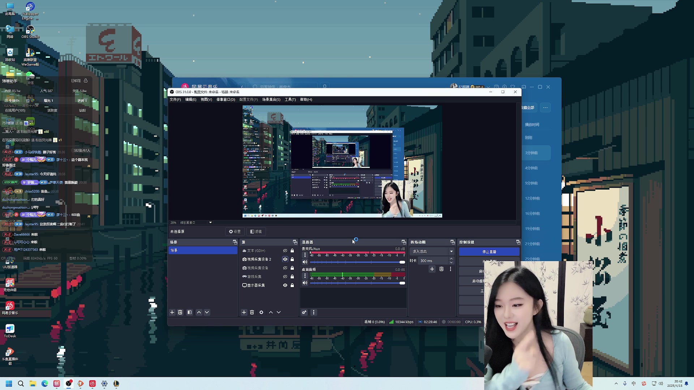694x390 pixels.
Task: Add a new source with the plus icon
Action: click(x=244, y=312)
